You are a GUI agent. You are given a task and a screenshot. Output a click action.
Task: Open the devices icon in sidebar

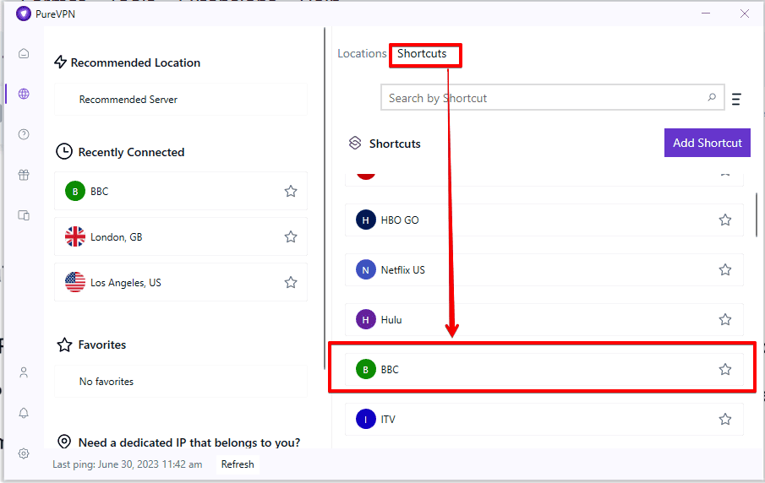click(24, 215)
